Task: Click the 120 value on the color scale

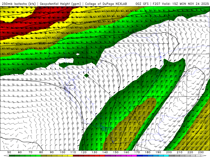Action: point(84,152)
